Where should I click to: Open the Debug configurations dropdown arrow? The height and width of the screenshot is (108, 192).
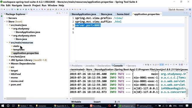coord(23,9)
